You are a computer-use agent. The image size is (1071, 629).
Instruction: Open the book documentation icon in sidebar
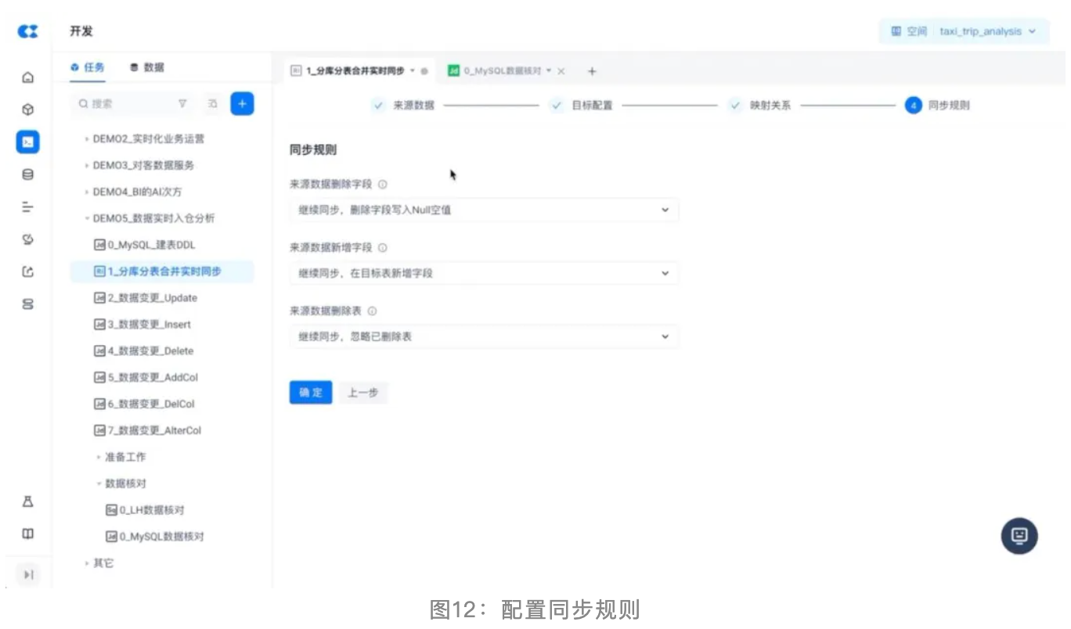click(28, 534)
